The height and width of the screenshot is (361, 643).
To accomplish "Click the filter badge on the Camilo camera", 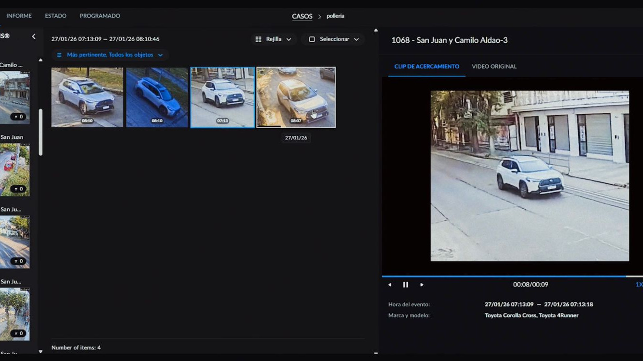I will click(x=18, y=117).
